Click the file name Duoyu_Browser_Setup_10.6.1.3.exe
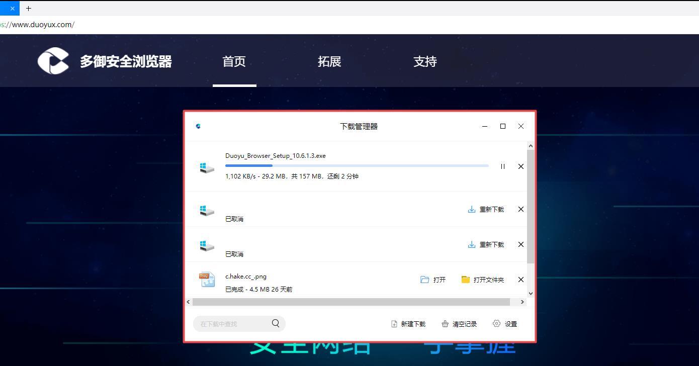The width and height of the screenshot is (699, 366). (x=276, y=156)
